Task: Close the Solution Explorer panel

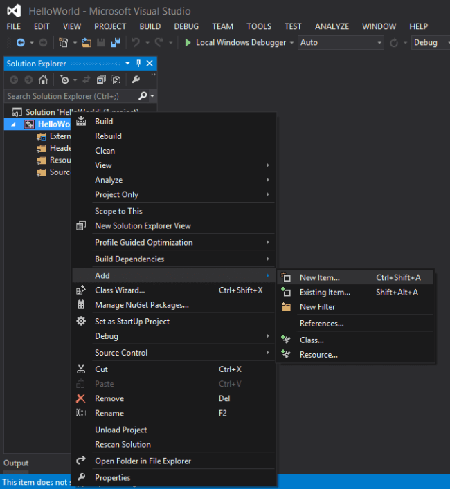Action: pos(150,64)
